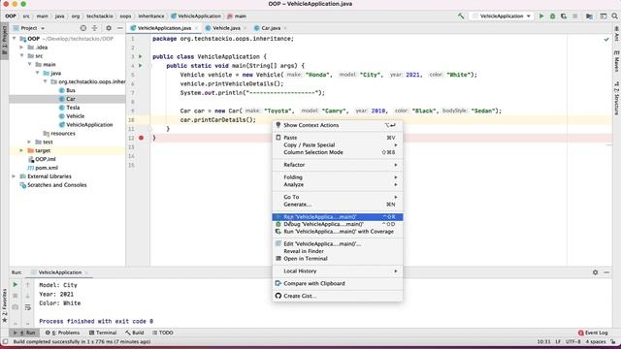Select Open in Terminal menu item
Viewport: 621px width, 349px height.
[338, 259]
